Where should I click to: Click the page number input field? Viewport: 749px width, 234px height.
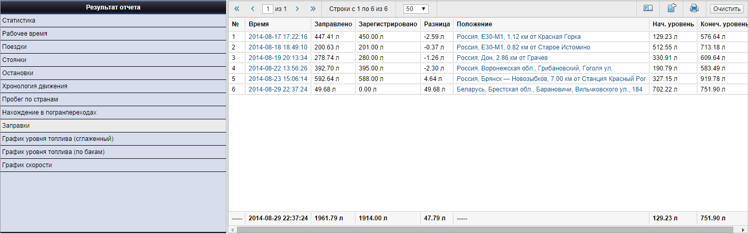[268, 9]
